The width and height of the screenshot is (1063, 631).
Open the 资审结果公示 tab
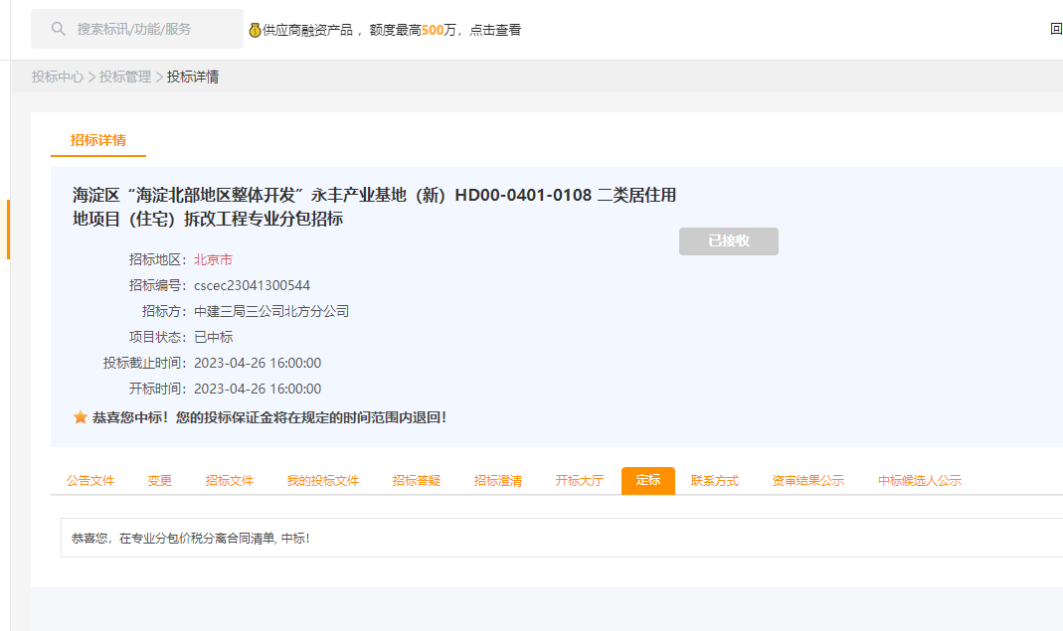808,481
